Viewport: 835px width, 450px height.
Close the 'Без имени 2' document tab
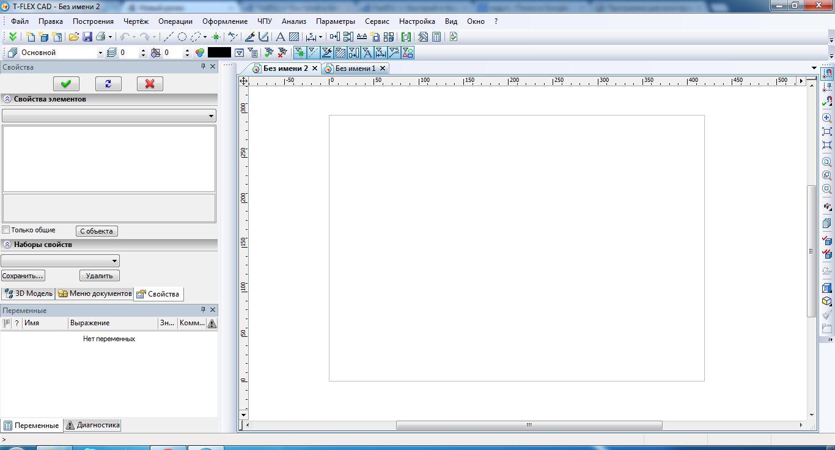(x=315, y=68)
